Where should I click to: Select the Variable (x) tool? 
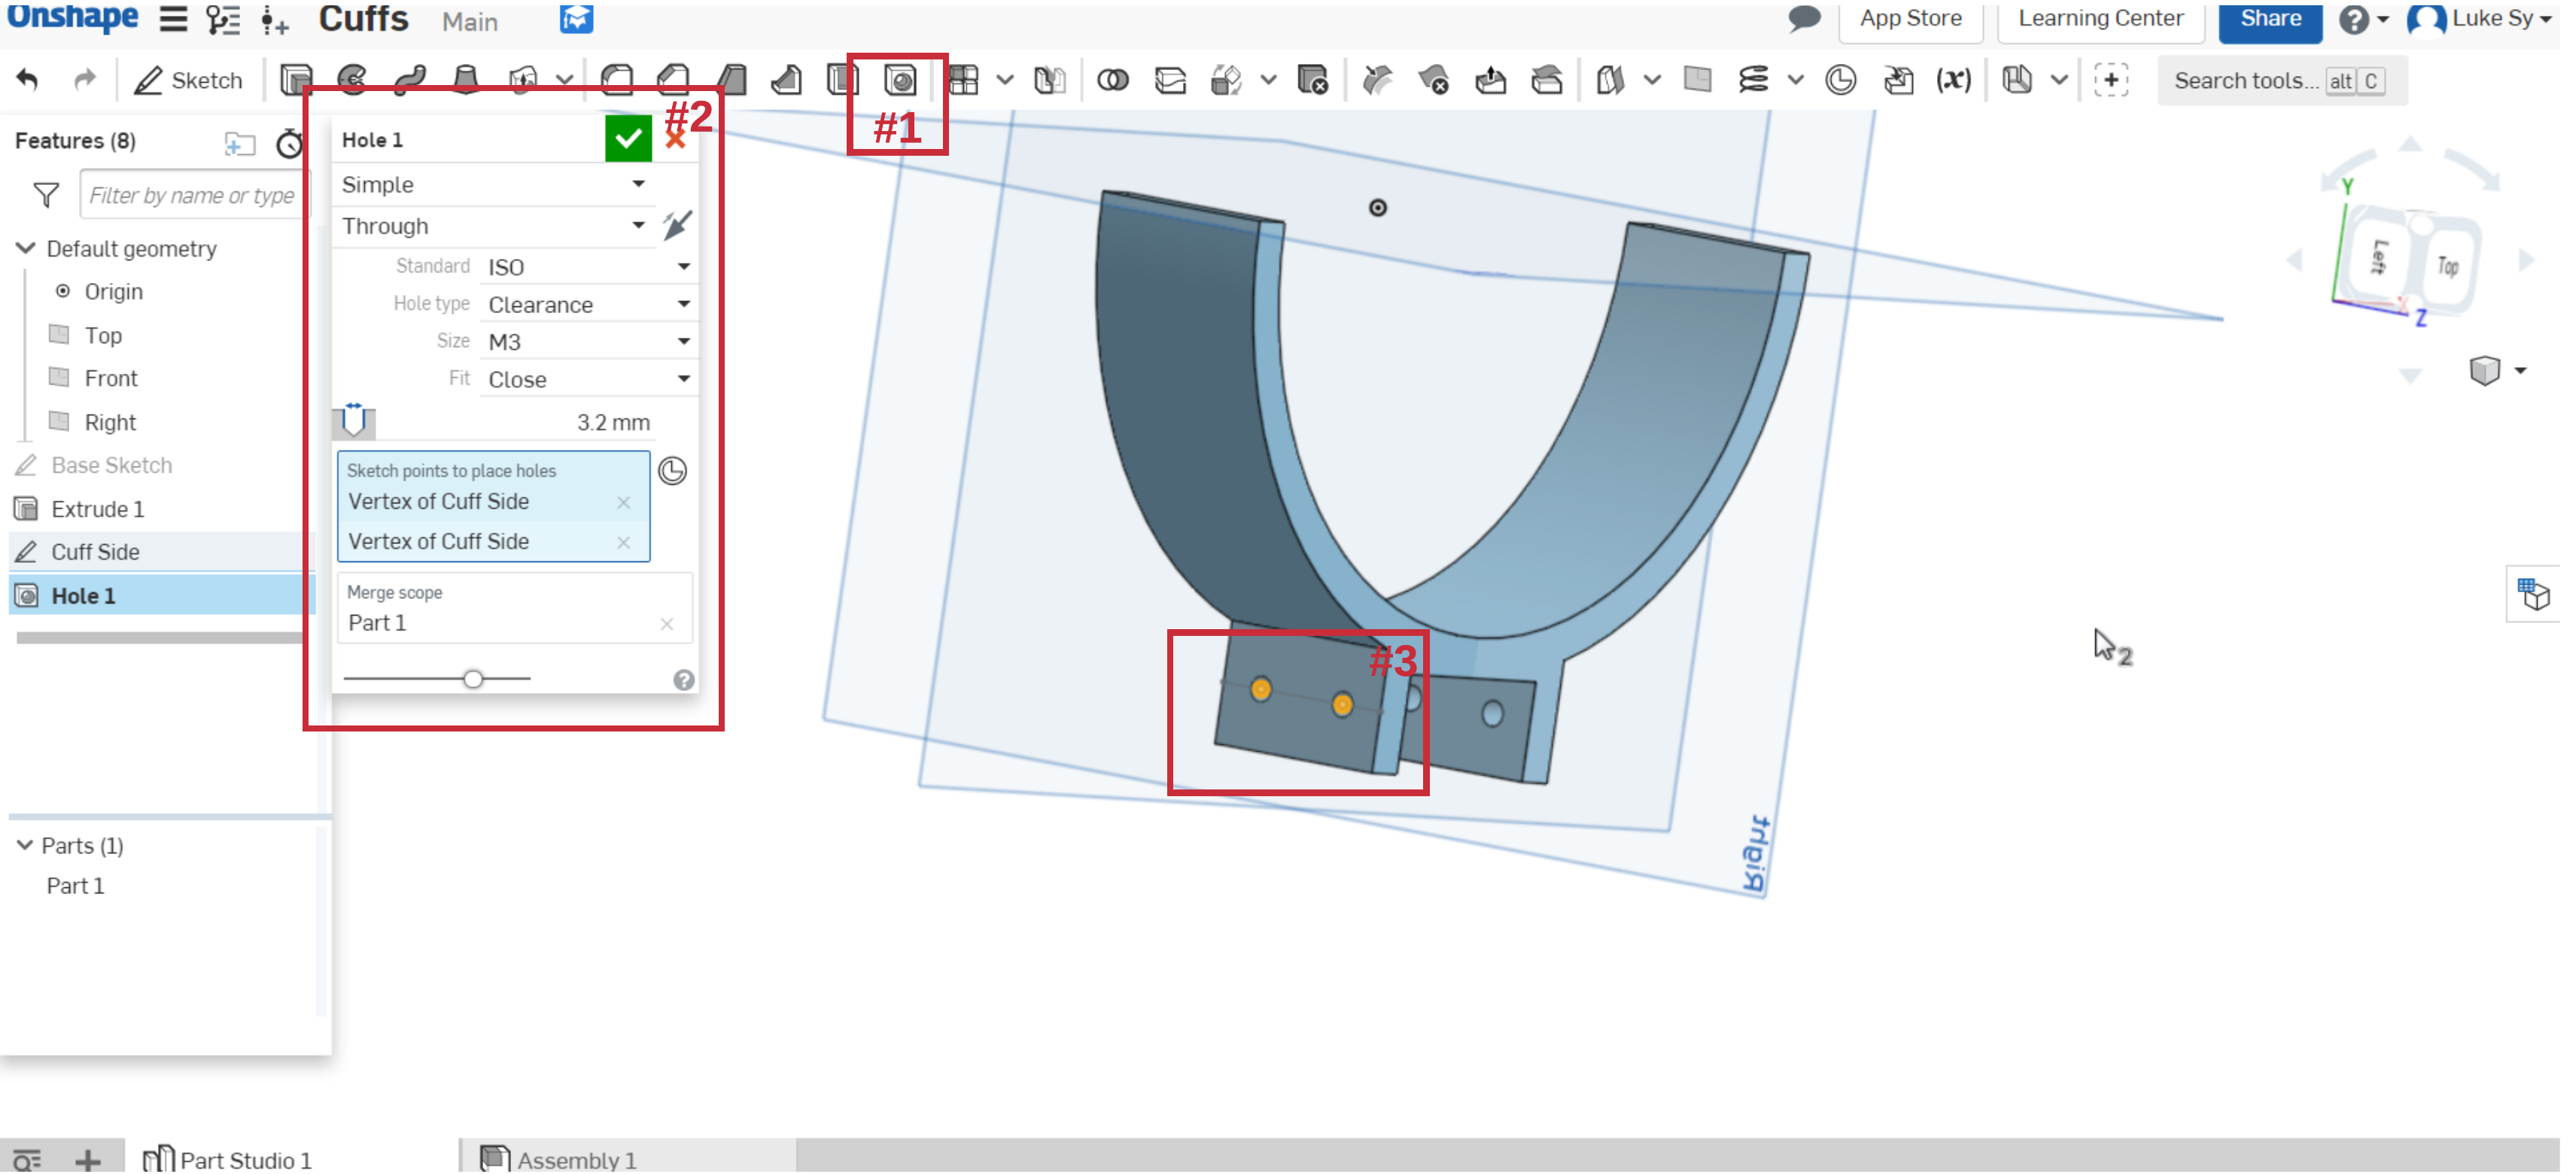pyautogui.click(x=1954, y=80)
